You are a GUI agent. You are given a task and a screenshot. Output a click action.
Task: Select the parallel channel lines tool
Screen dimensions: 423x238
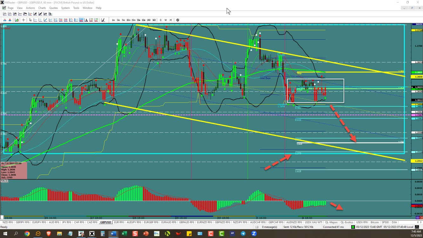(x=50, y=20)
